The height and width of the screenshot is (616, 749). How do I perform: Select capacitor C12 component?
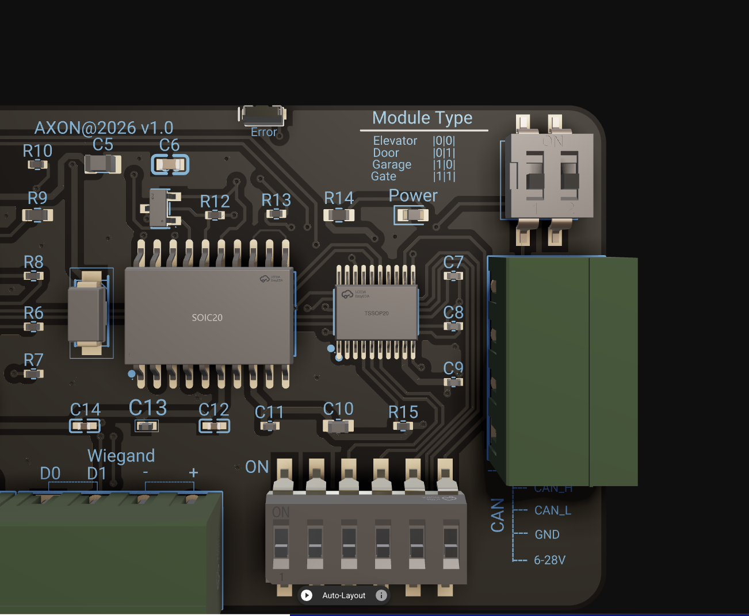[x=214, y=426]
